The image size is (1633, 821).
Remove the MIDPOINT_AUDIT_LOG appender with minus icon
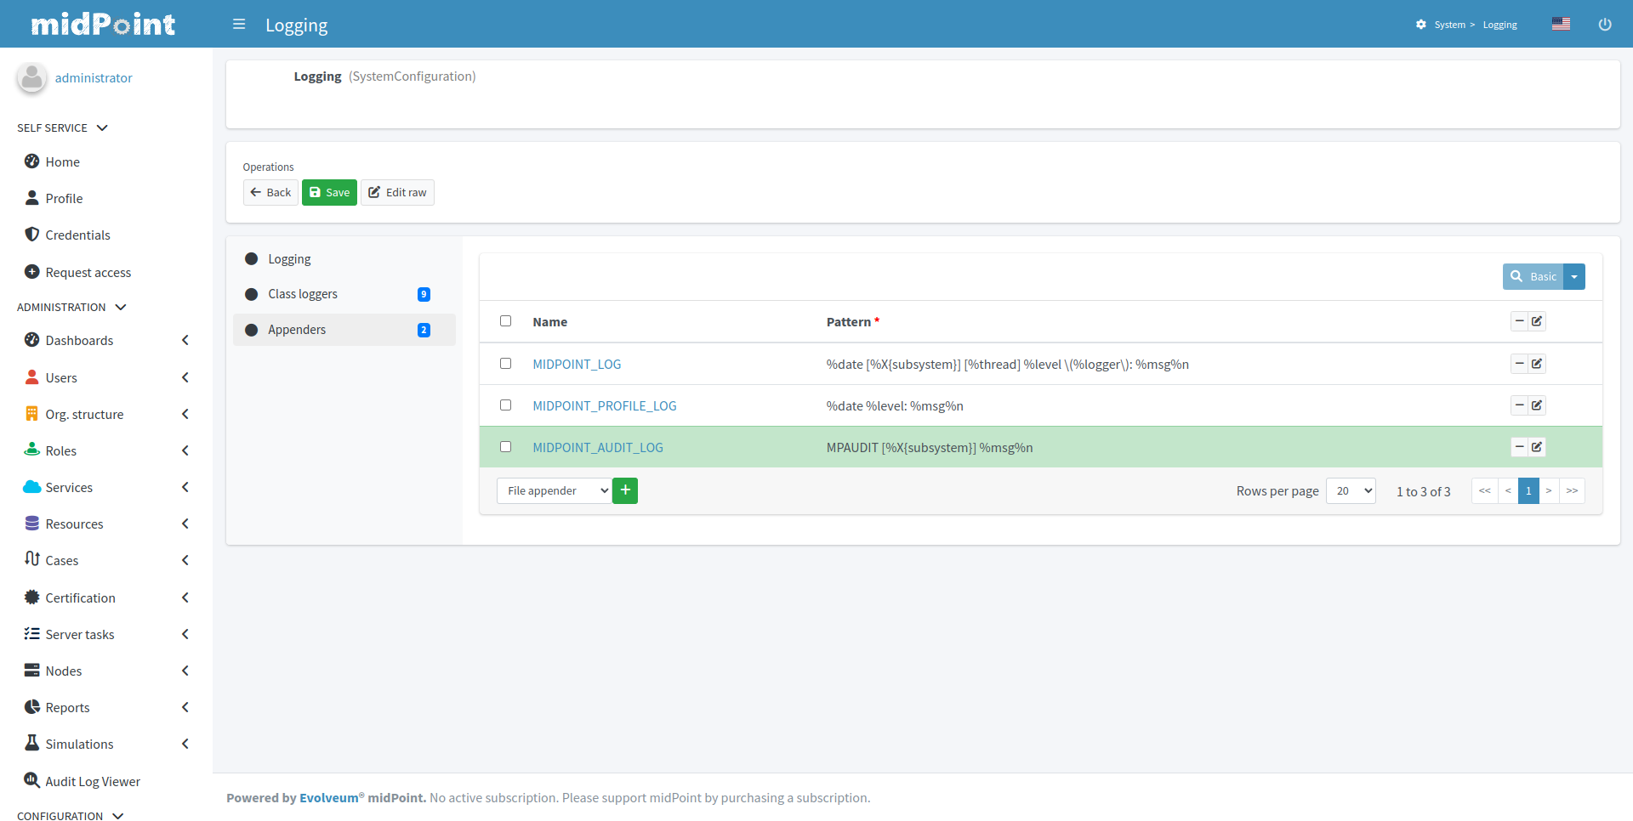[x=1520, y=447]
